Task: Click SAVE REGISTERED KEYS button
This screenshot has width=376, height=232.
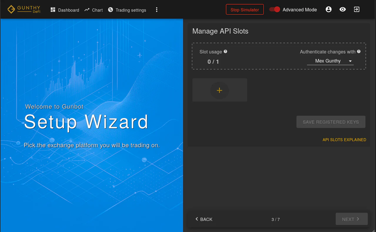Action: [x=331, y=122]
